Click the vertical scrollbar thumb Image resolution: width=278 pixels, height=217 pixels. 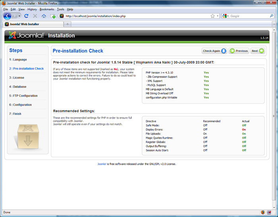click(274, 116)
